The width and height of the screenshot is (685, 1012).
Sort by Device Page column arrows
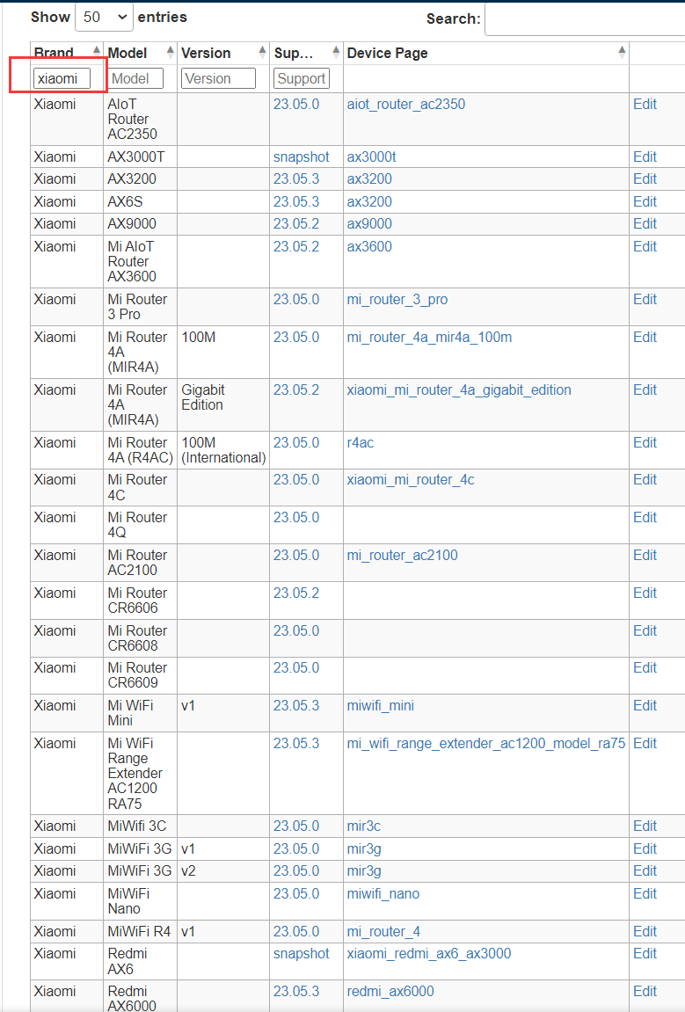pyautogui.click(x=622, y=52)
